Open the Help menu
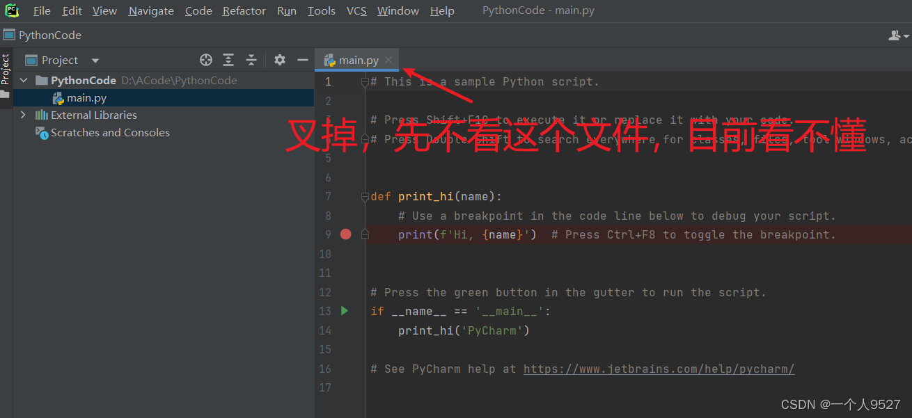 tap(442, 11)
